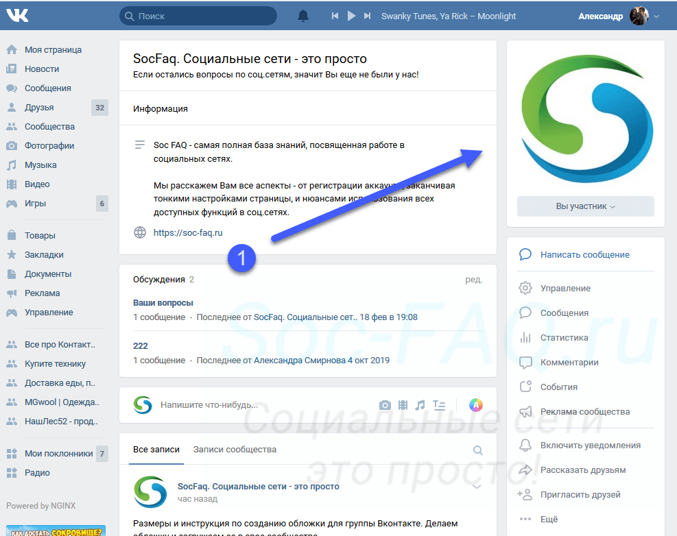Open Реклама сообщества
Image resolution: width=677 pixels, height=536 pixels.
point(584,412)
